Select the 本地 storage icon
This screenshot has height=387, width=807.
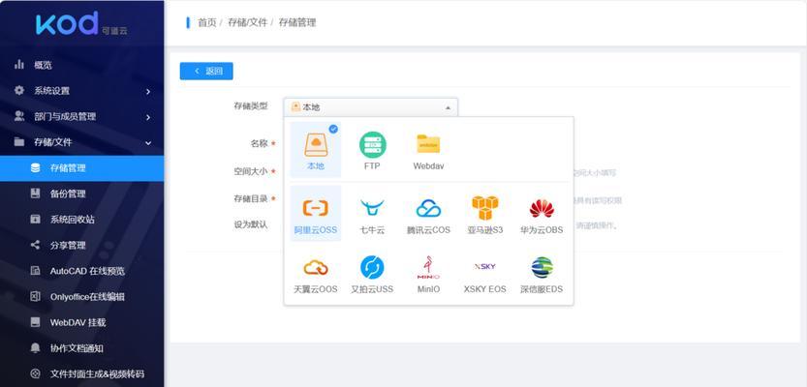[x=316, y=145]
